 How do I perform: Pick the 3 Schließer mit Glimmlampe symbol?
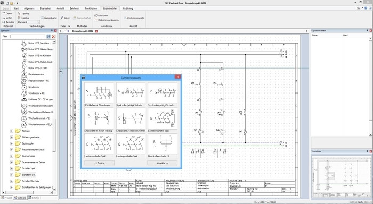(99, 93)
